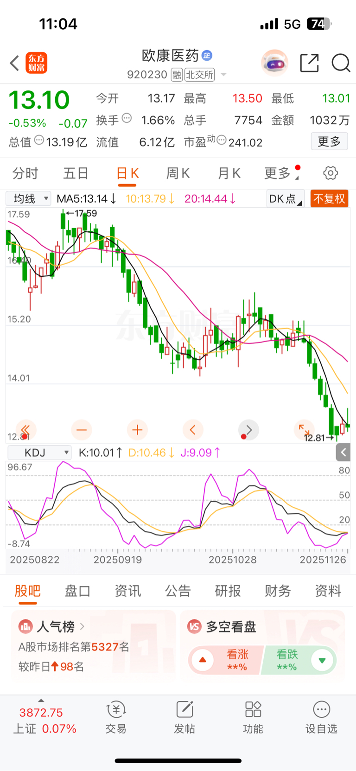
Task: Tap the 欧康医药 stock name title
Action: 170,56
